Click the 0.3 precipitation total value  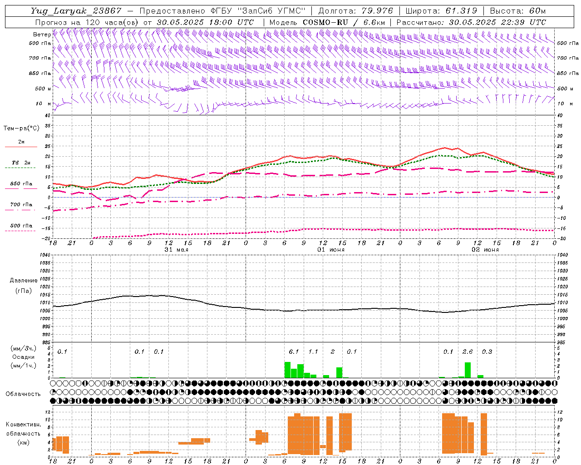(487, 351)
